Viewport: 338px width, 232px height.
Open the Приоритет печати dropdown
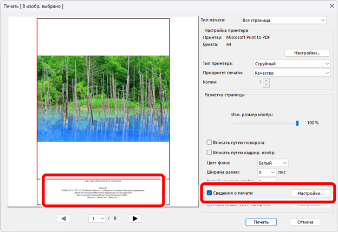click(292, 72)
